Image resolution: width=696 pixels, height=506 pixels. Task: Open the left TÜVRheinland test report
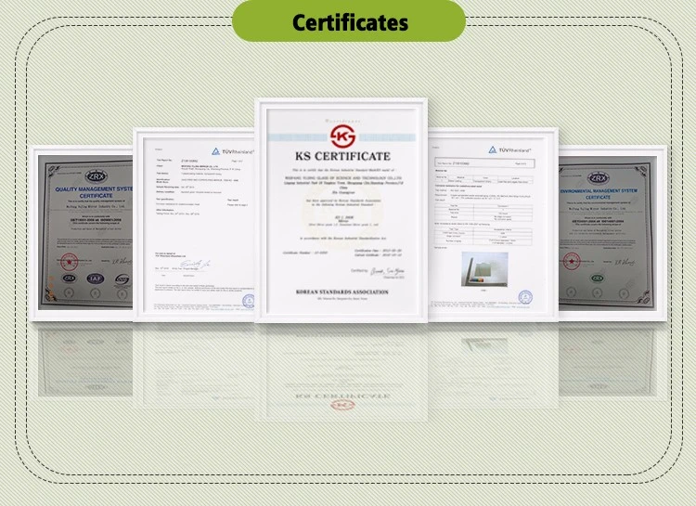click(x=194, y=225)
